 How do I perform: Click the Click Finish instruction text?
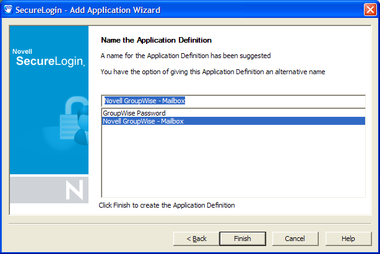pos(167,205)
